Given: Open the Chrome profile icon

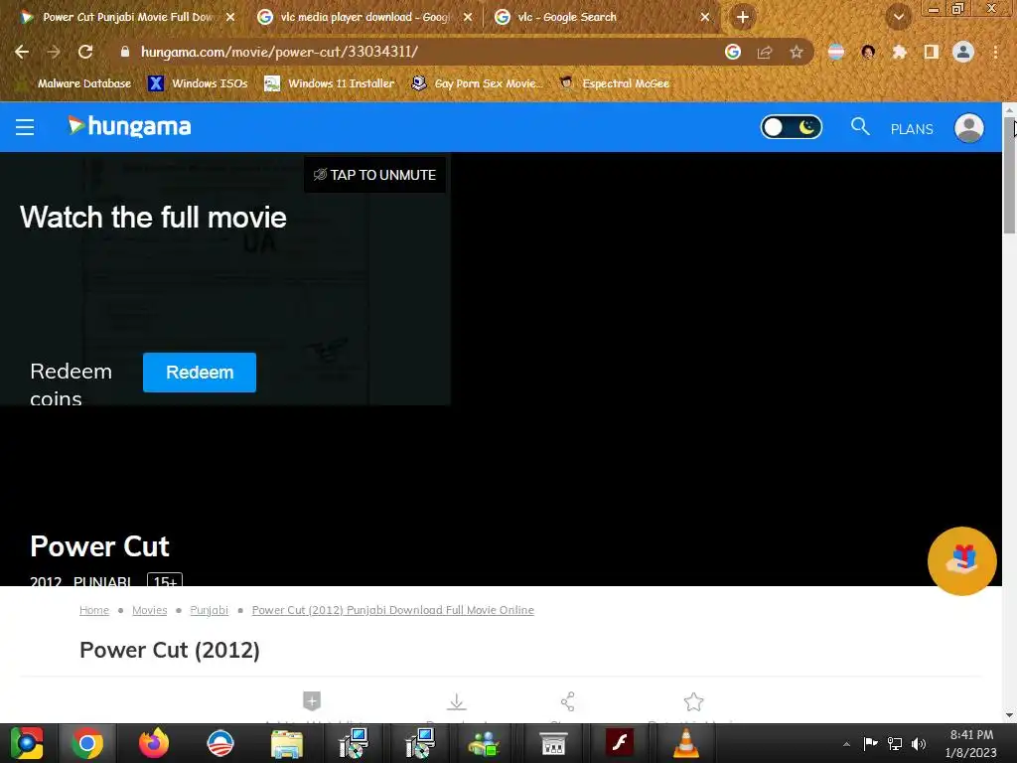Looking at the screenshot, I should click(x=962, y=52).
